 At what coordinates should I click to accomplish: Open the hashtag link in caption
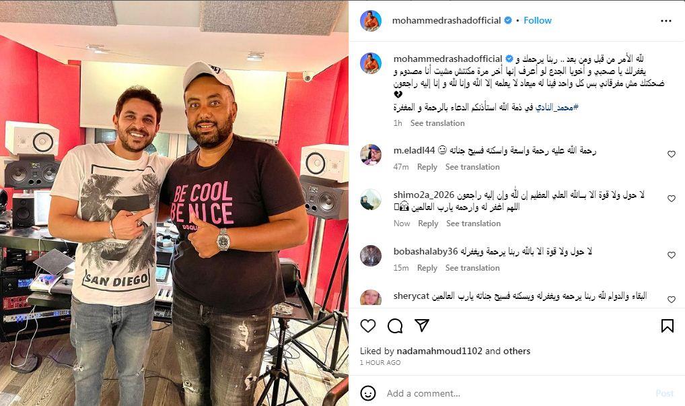[556, 107]
